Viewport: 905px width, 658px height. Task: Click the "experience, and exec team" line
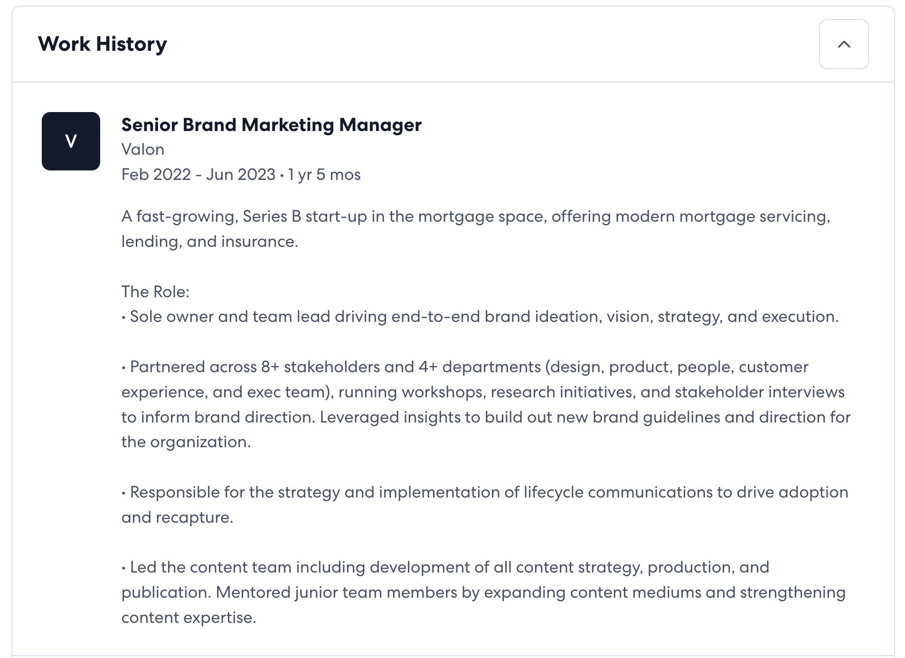483,392
